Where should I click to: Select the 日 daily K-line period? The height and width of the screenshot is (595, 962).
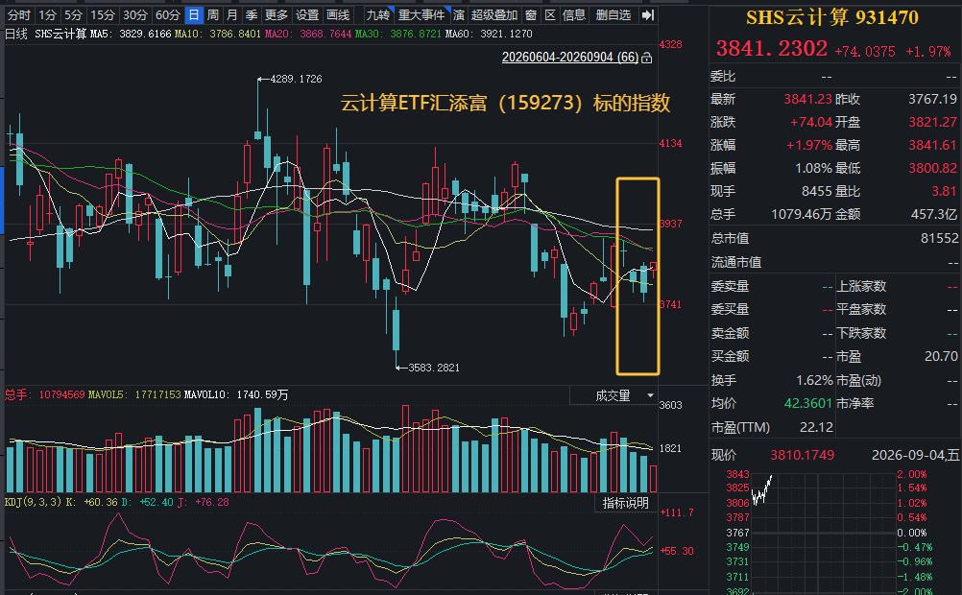[194, 14]
